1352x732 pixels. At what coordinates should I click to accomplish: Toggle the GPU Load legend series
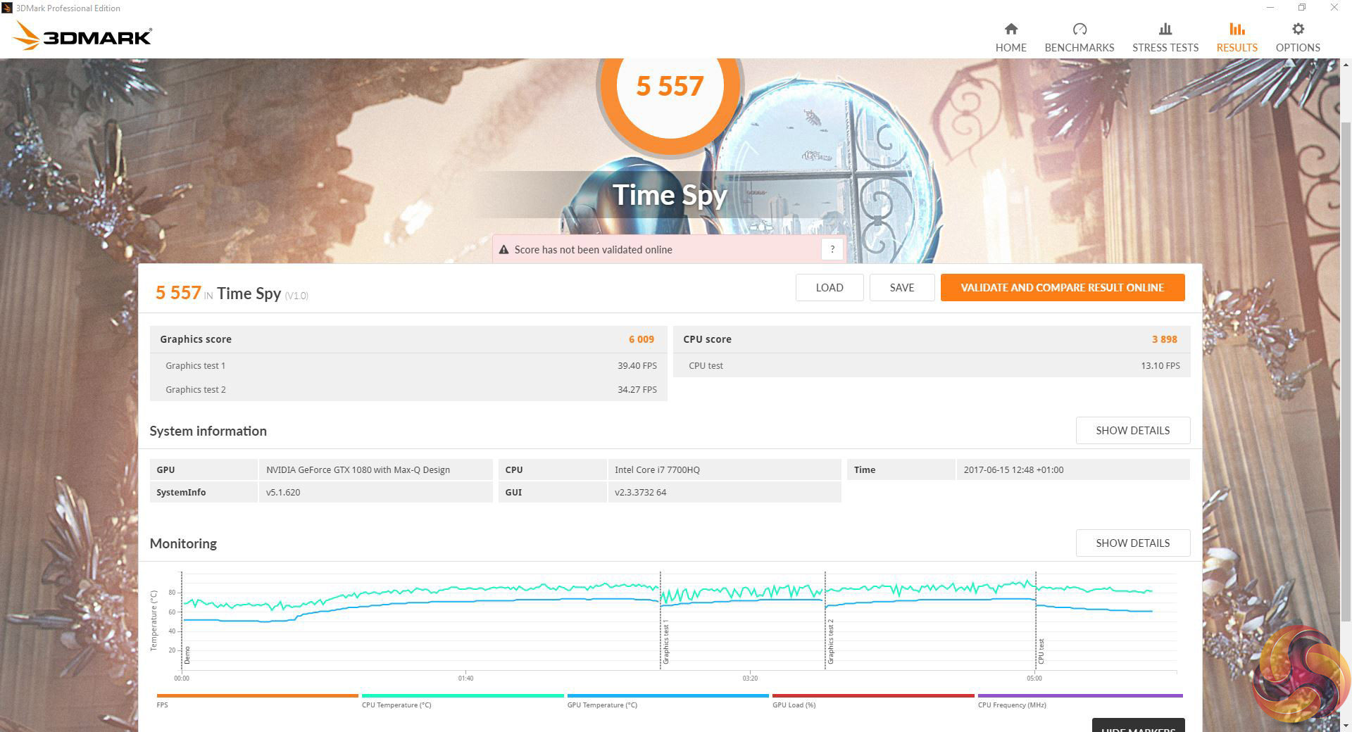click(873, 700)
